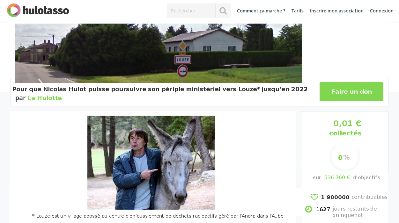Screen dimensions: 399x223
Task: Click the '536 760 €' goal amount
Action: click(337, 177)
